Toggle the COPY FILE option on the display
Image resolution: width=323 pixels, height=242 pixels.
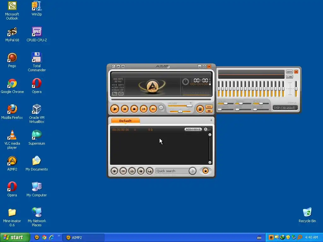click(118, 88)
